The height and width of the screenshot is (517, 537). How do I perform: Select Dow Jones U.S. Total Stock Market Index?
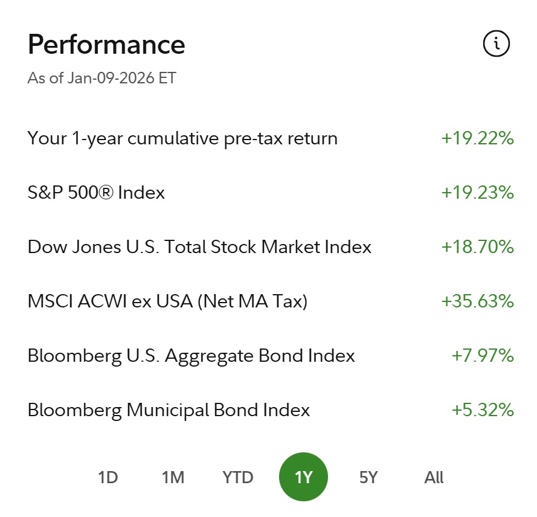[199, 247]
